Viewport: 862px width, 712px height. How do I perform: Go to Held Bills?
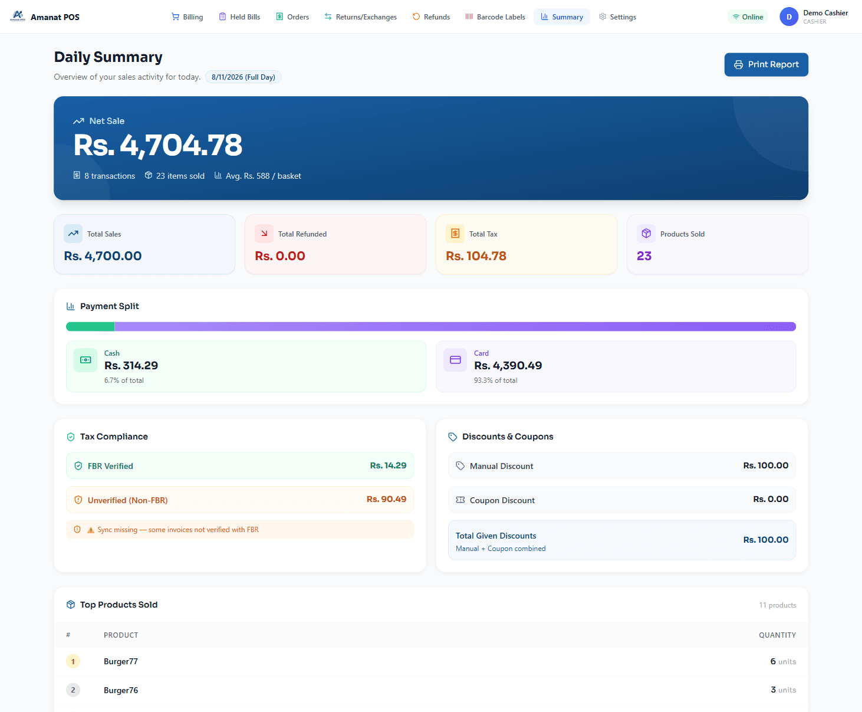(x=239, y=17)
